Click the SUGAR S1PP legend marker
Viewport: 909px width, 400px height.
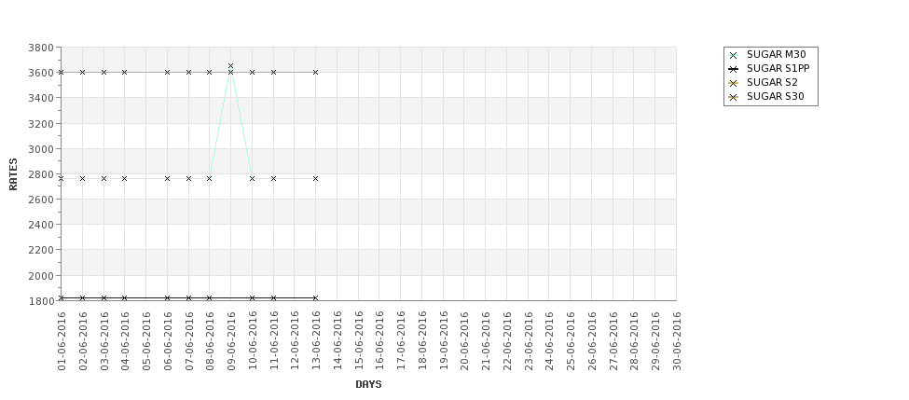point(734,69)
